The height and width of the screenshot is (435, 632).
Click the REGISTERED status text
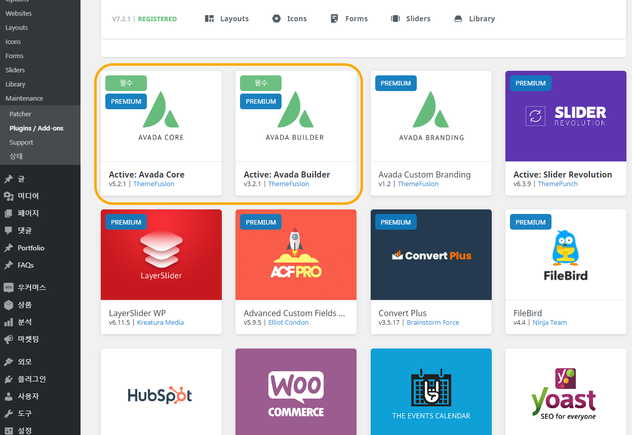point(157,19)
